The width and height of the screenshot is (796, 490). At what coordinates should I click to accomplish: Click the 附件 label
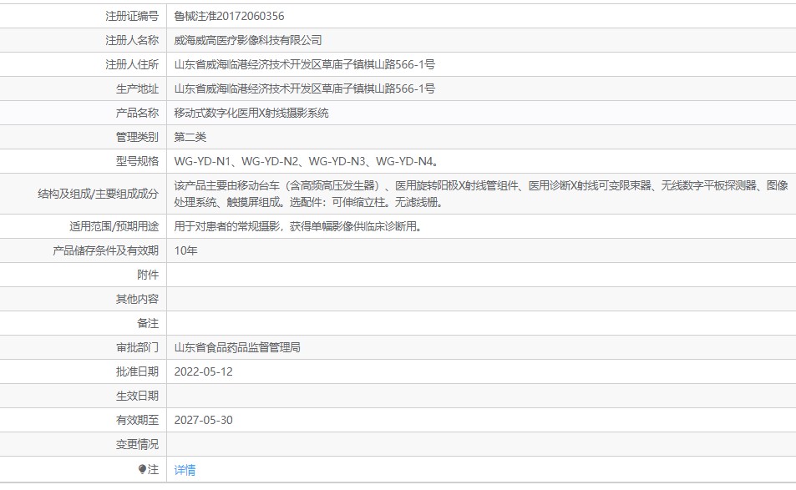coord(148,275)
